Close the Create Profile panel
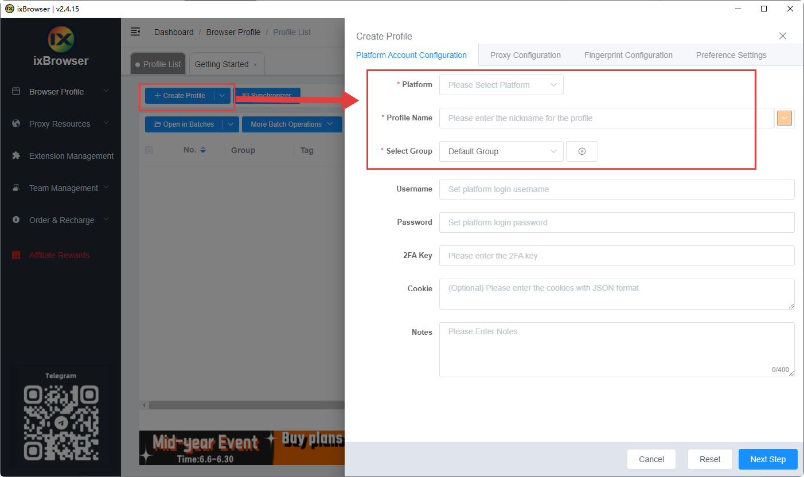 coord(782,36)
